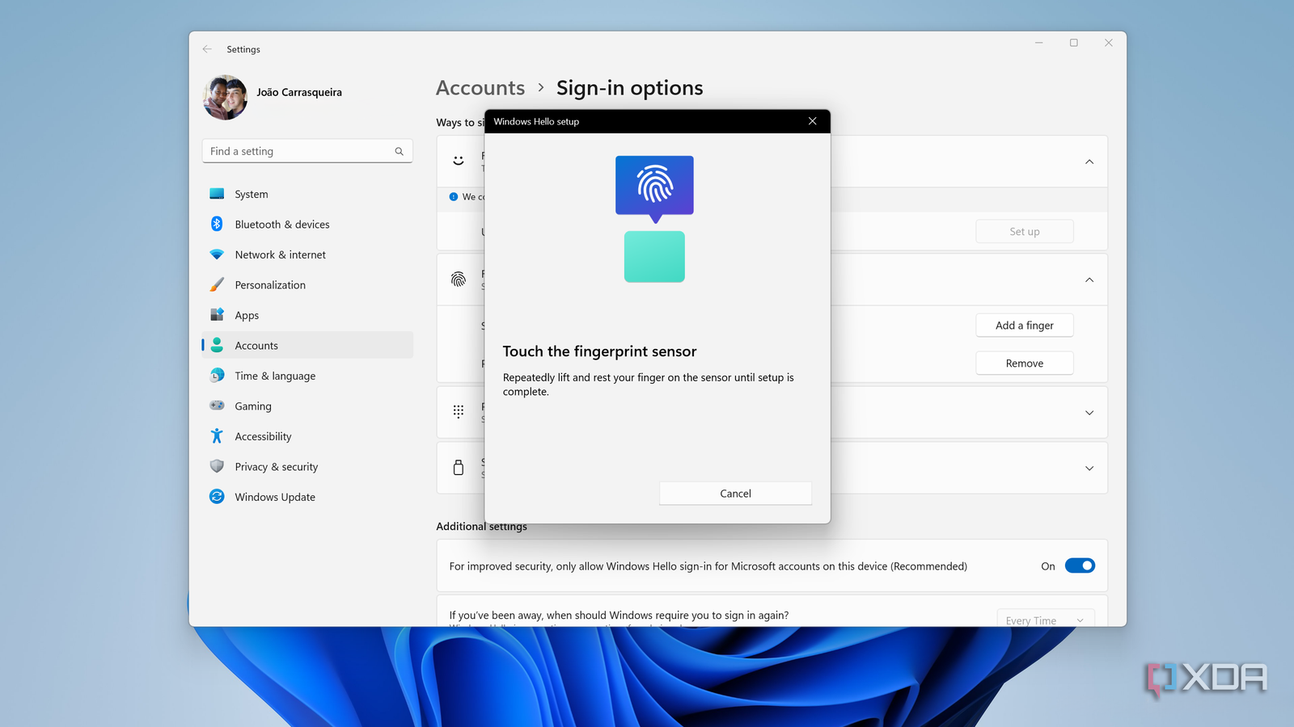Turn off the Windows Hello improved security toggle

pos(1080,565)
